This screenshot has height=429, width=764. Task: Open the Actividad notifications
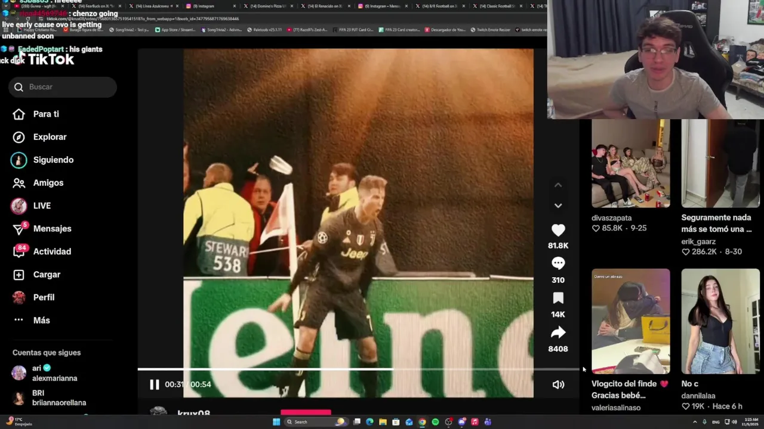tap(43, 251)
